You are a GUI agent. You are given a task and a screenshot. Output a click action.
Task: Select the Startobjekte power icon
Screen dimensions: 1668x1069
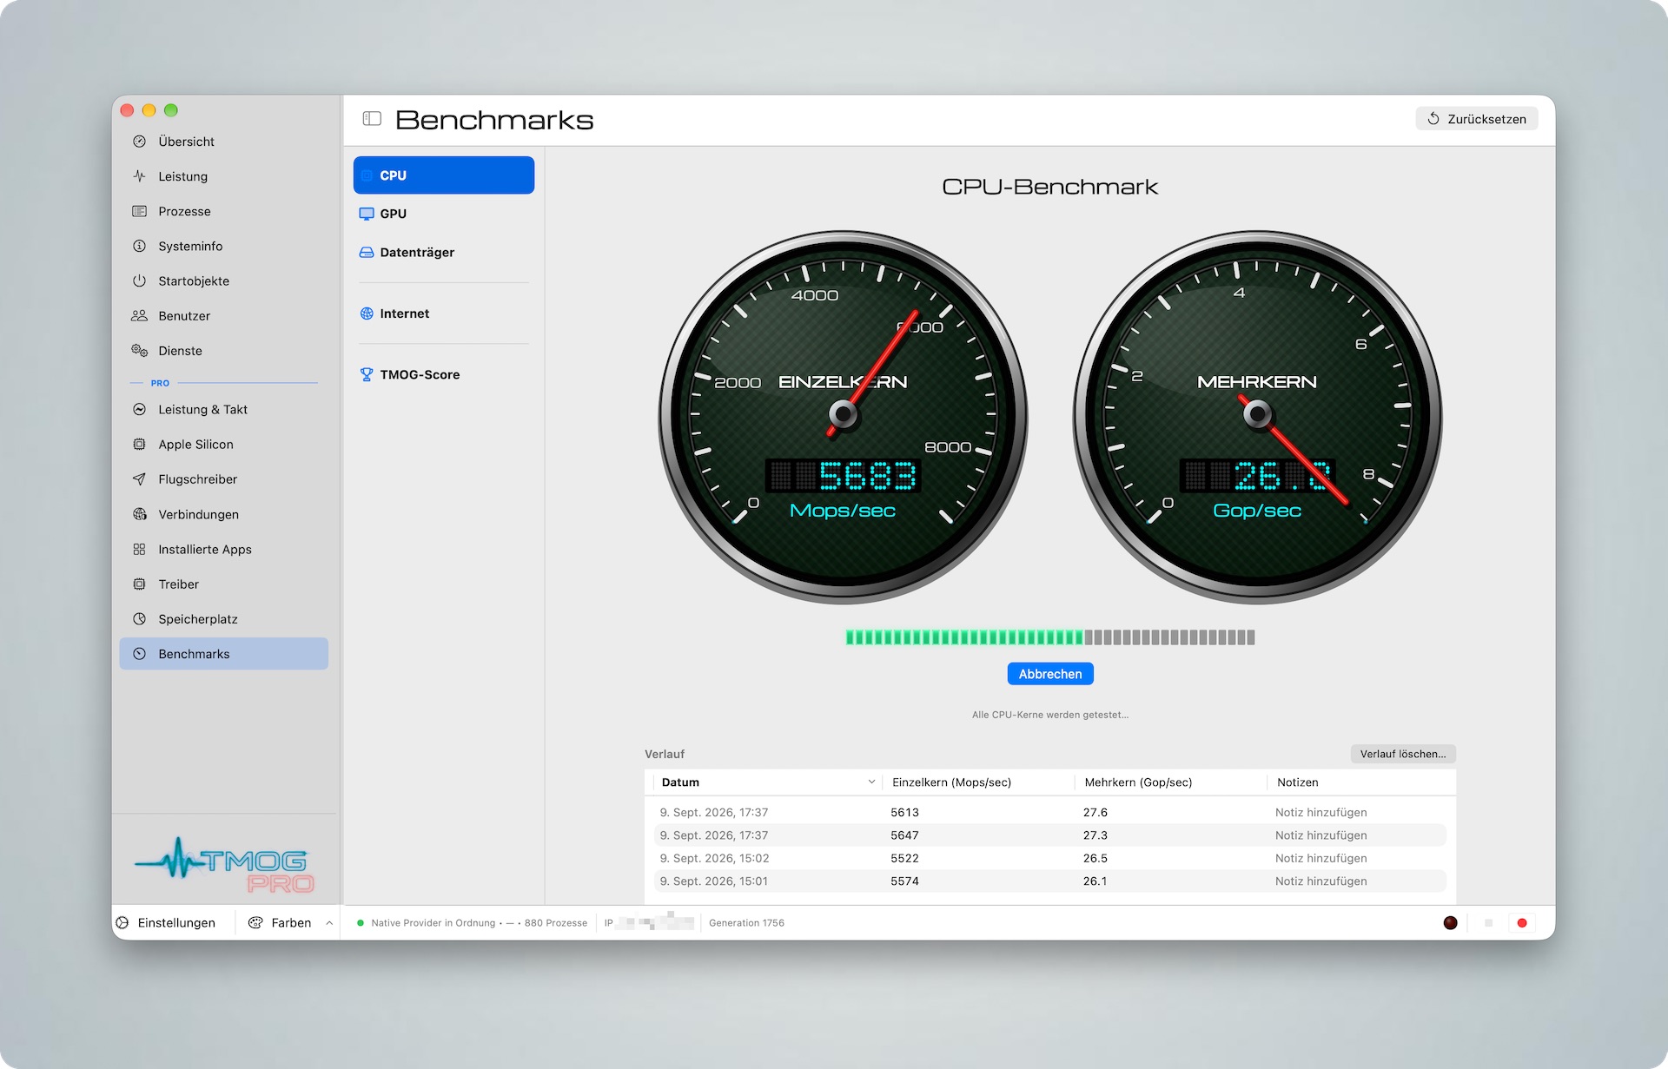click(x=139, y=280)
